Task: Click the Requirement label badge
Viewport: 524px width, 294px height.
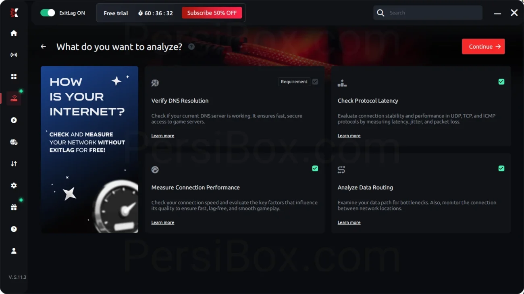Action: (x=294, y=82)
